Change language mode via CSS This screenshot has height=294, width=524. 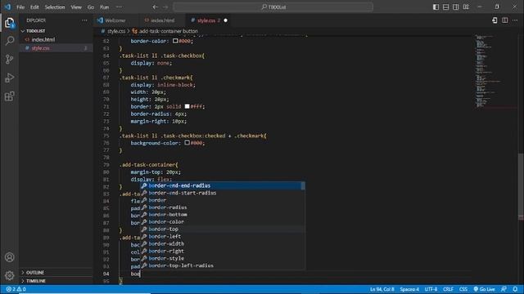[463, 289]
